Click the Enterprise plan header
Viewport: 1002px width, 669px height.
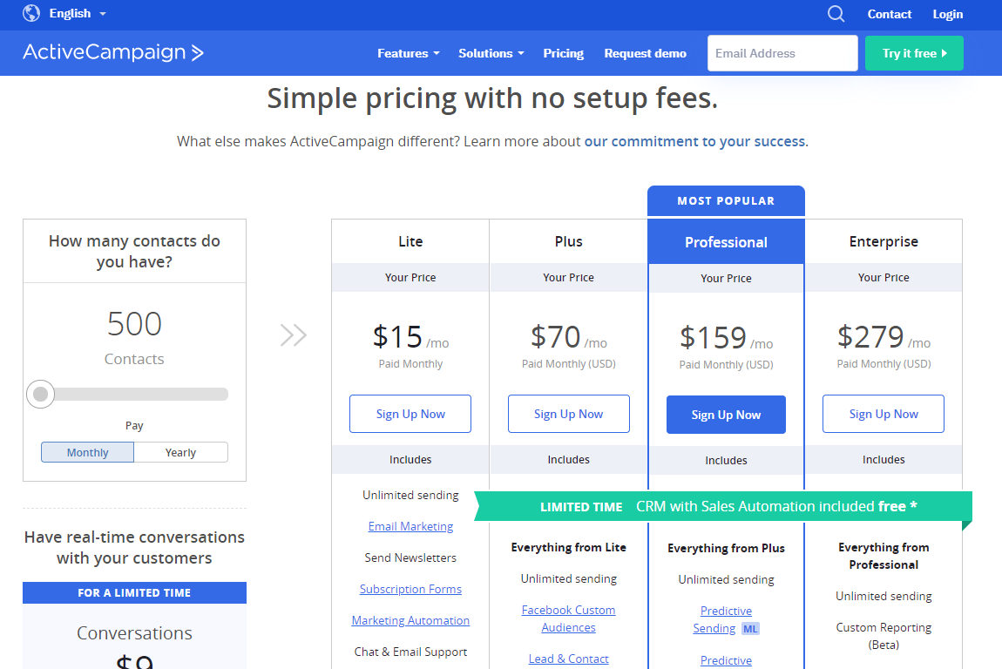click(x=884, y=241)
